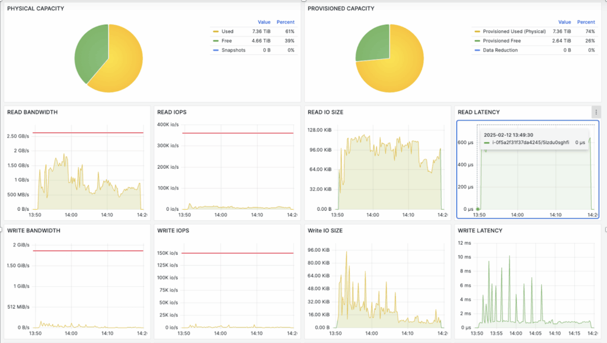The height and width of the screenshot is (343, 607).
Task: Sort Physical Capacity legend by Percent header
Action: [x=285, y=22]
